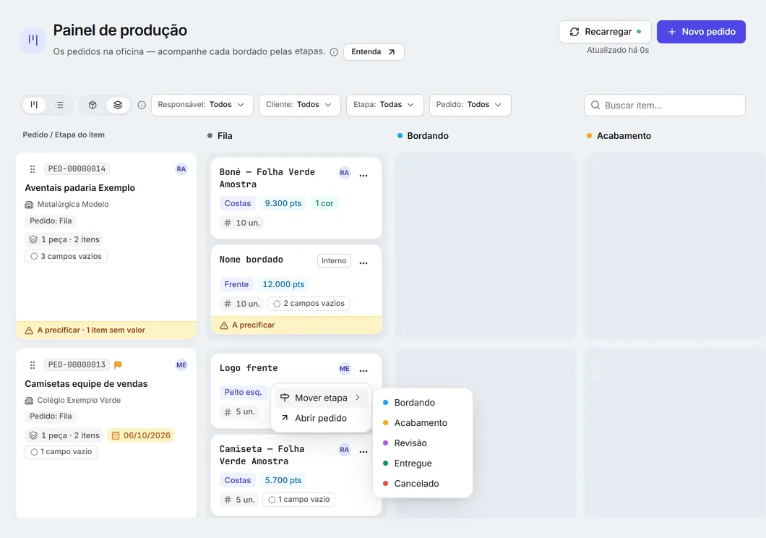Open the Entenda link button
The width and height of the screenshot is (766, 538).
[374, 52]
